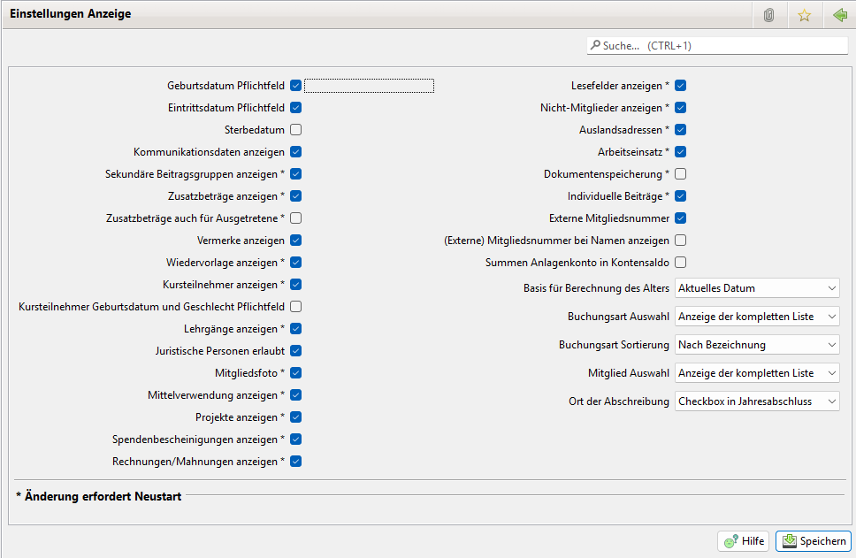Expand the Buchungsart Auswahl dropdown
The width and height of the screenshot is (856, 558).
(757, 317)
